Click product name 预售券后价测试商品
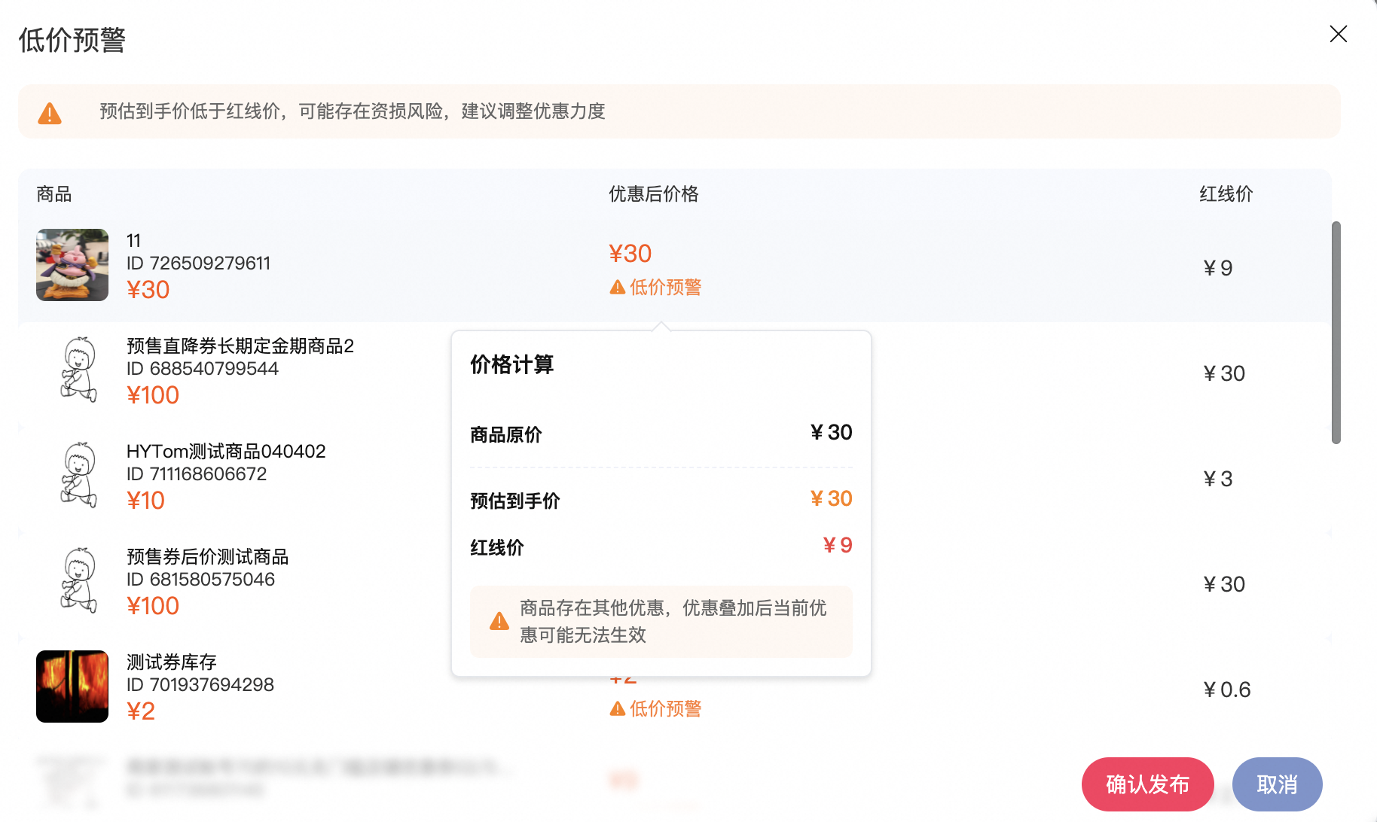Viewport: 1377px width, 822px height. pyautogui.click(x=208, y=557)
